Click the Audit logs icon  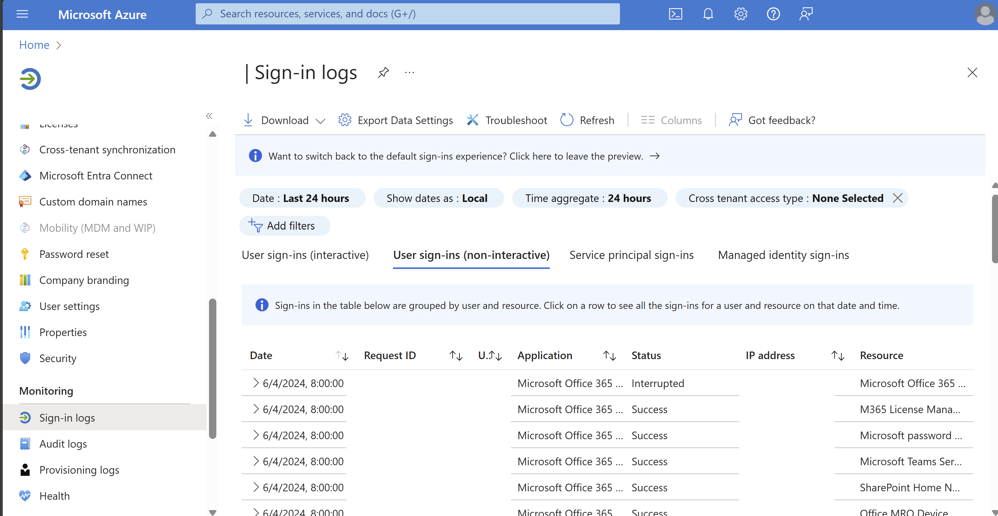pos(25,443)
